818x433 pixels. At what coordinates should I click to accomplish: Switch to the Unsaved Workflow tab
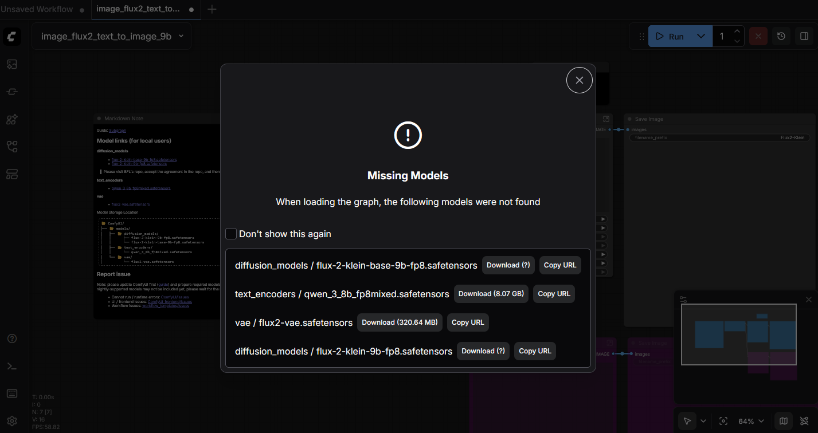(x=37, y=9)
